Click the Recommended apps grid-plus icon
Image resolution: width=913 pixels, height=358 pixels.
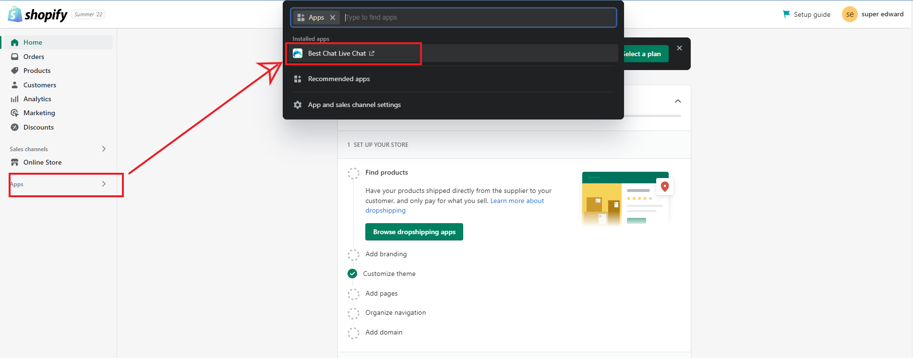[x=298, y=79]
